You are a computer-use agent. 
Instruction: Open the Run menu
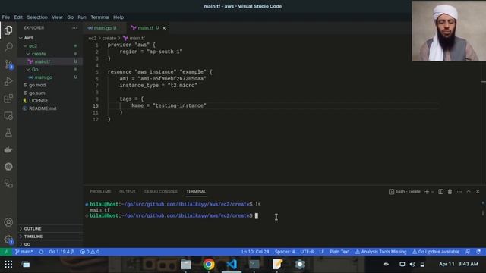coord(82,17)
